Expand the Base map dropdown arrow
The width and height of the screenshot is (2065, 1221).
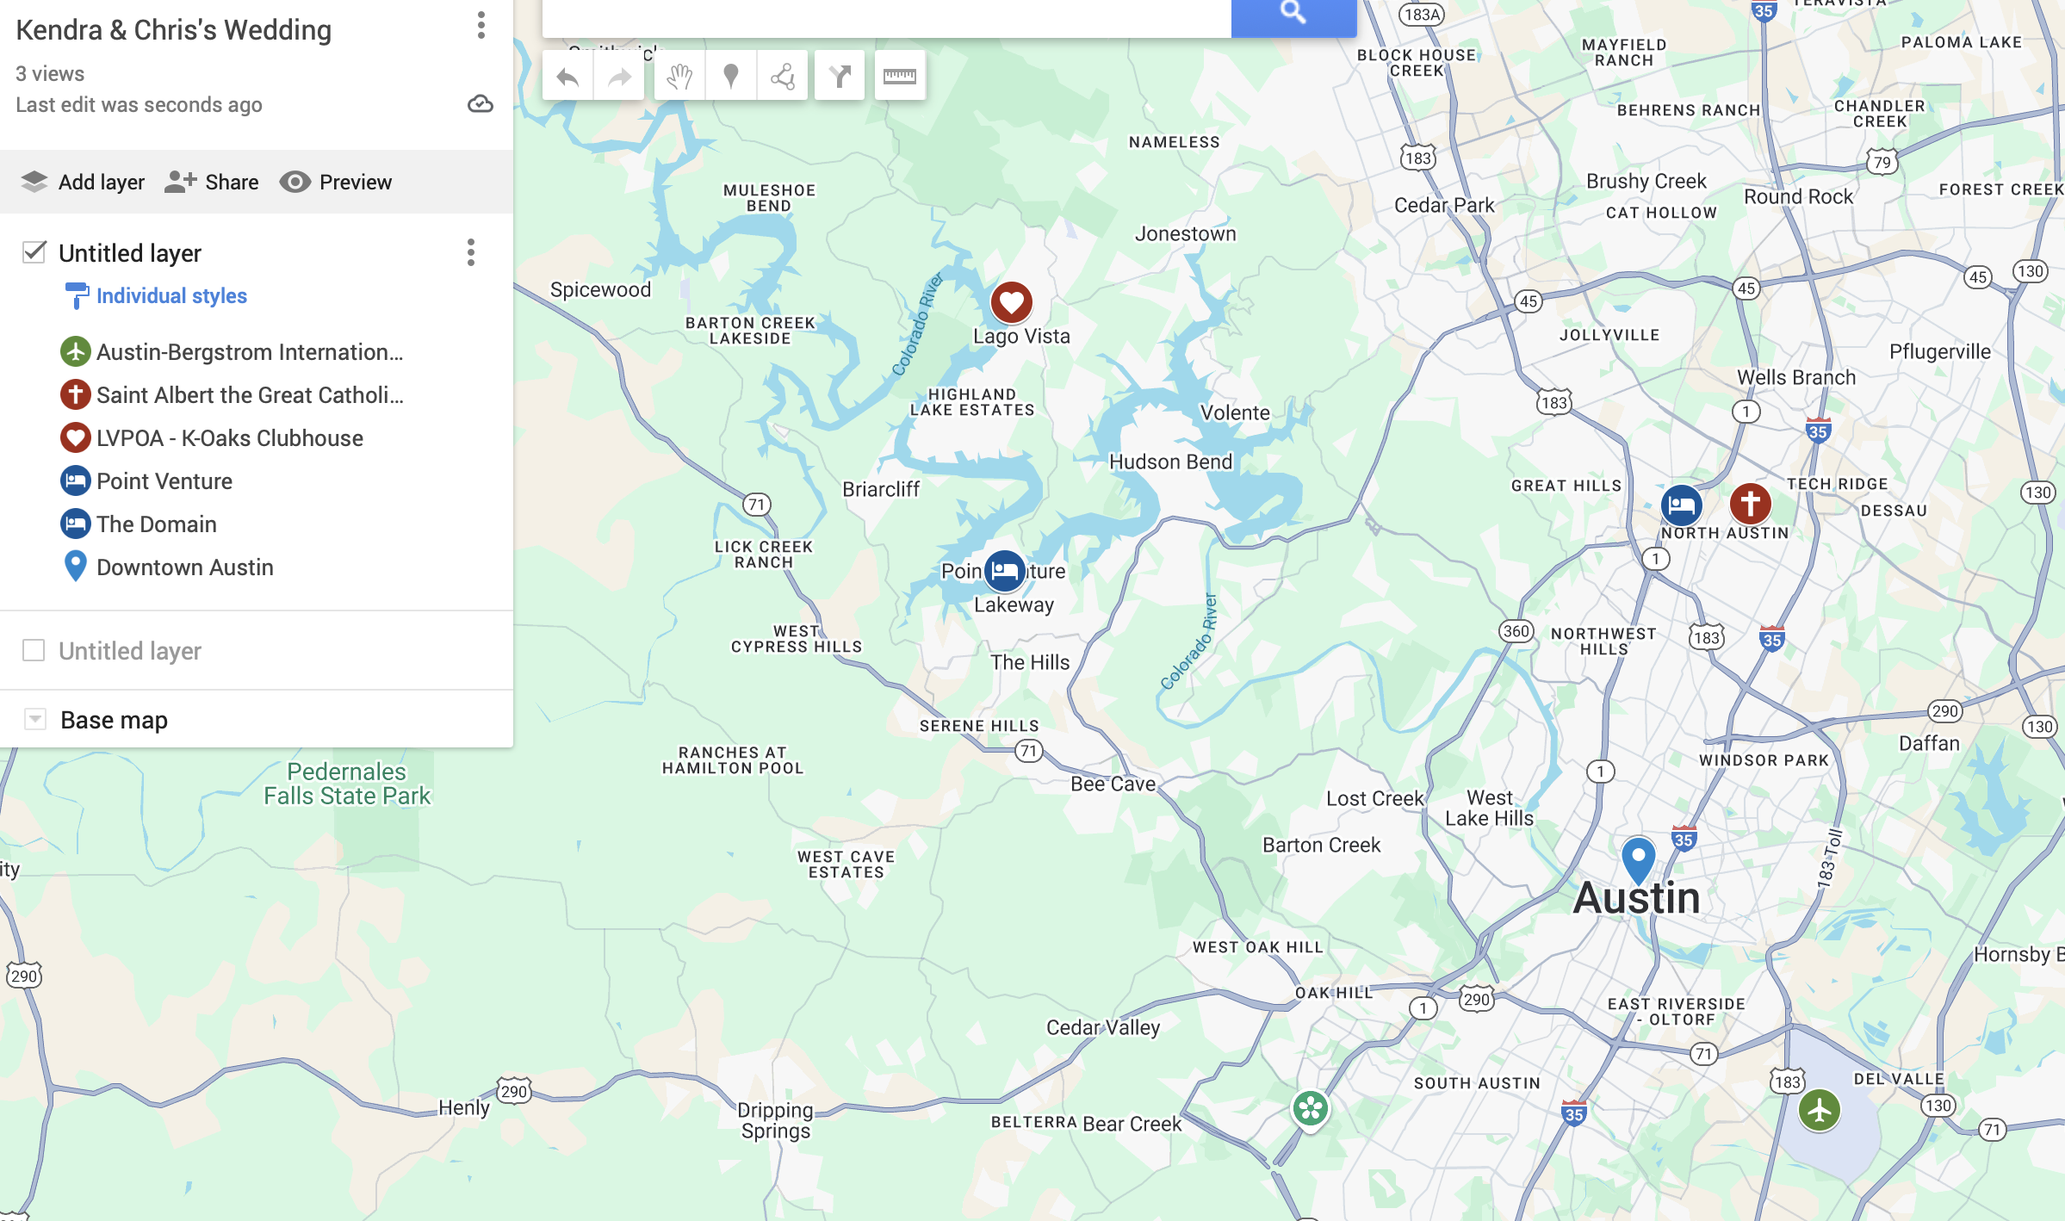coord(35,719)
